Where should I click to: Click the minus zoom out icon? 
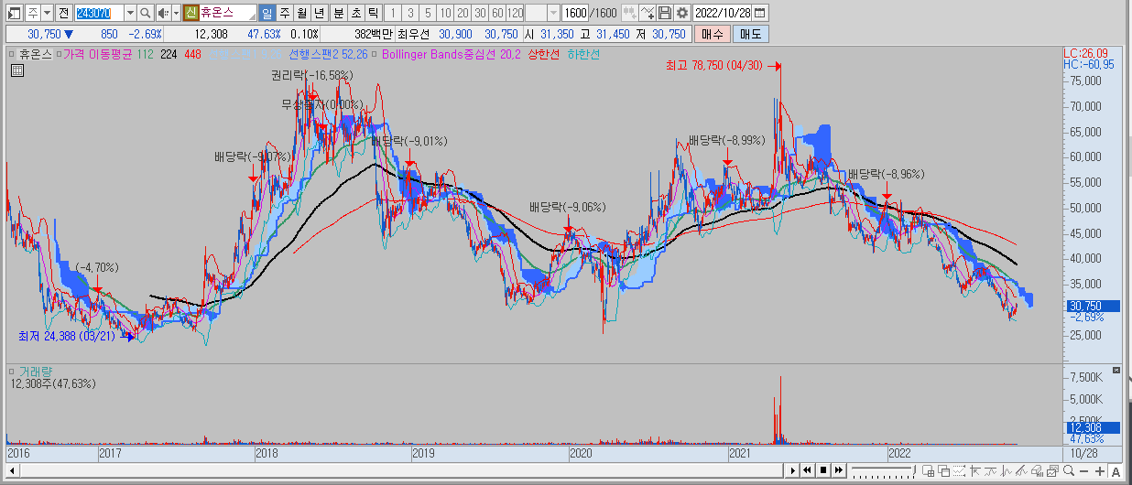tap(1083, 471)
